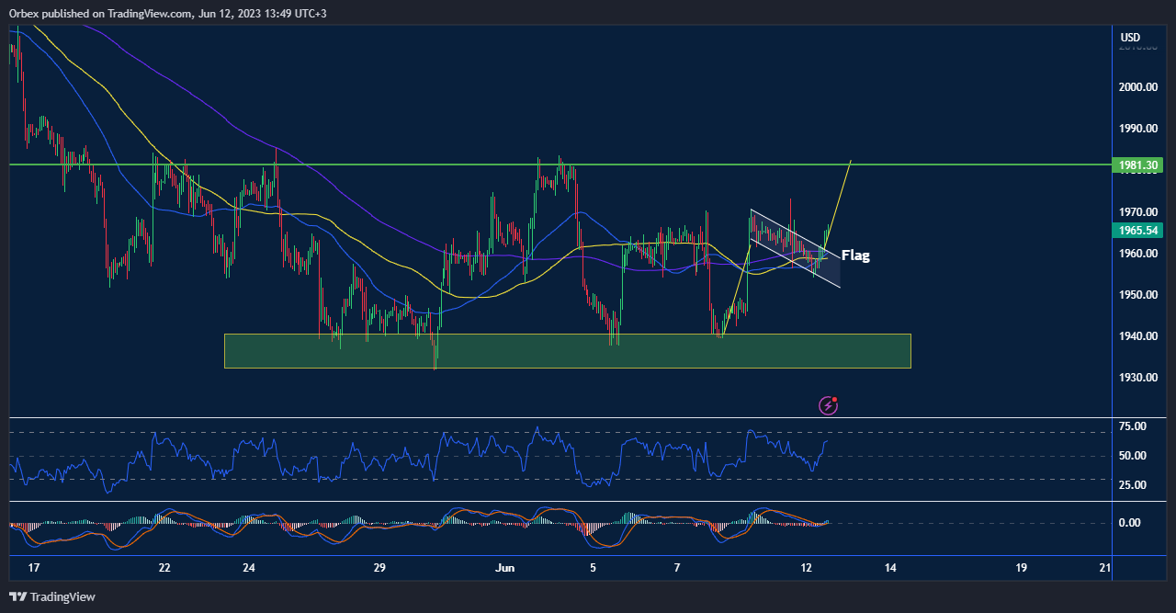Select the 2000.00 price axis level

1137,87
